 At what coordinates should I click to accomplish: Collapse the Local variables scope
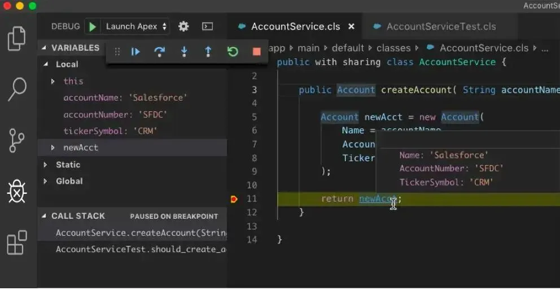46,64
